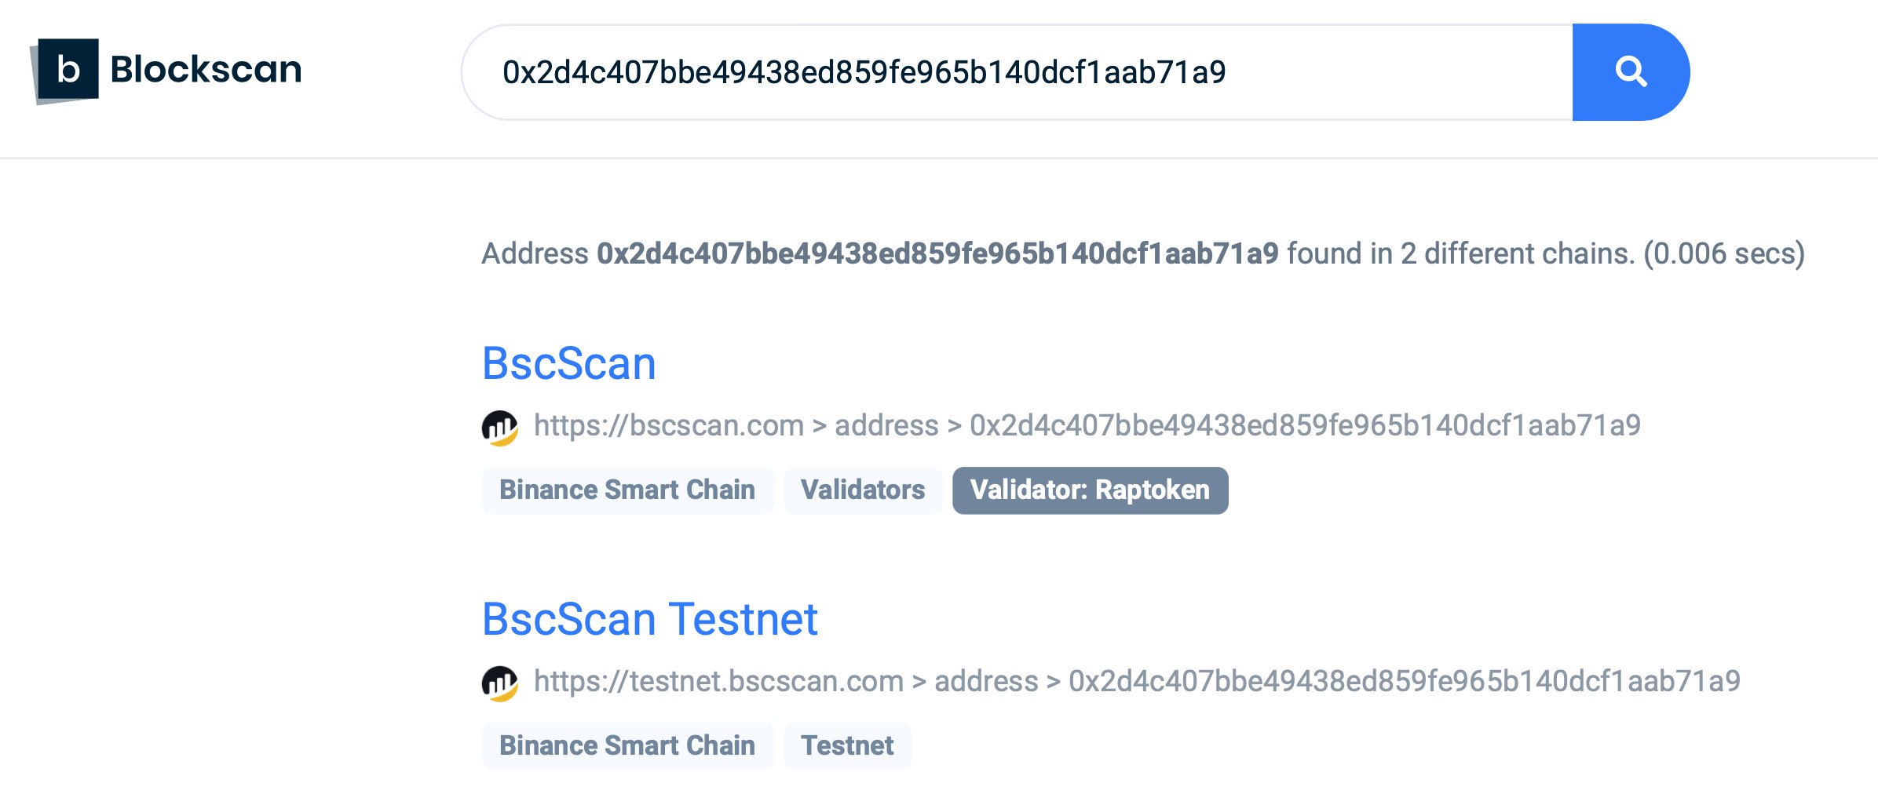The height and width of the screenshot is (805, 1878).
Task: Select Binance Smart Chain tag under BscScan Testnet
Action: pos(627,745)
